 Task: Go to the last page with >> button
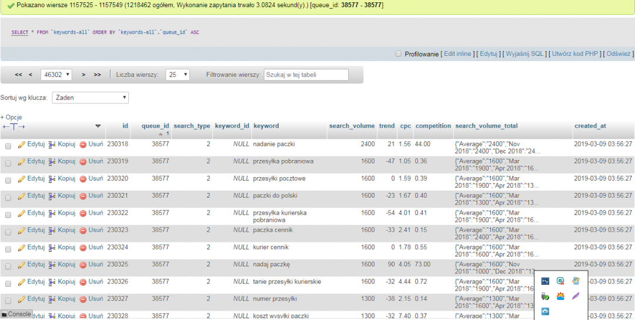98,75
